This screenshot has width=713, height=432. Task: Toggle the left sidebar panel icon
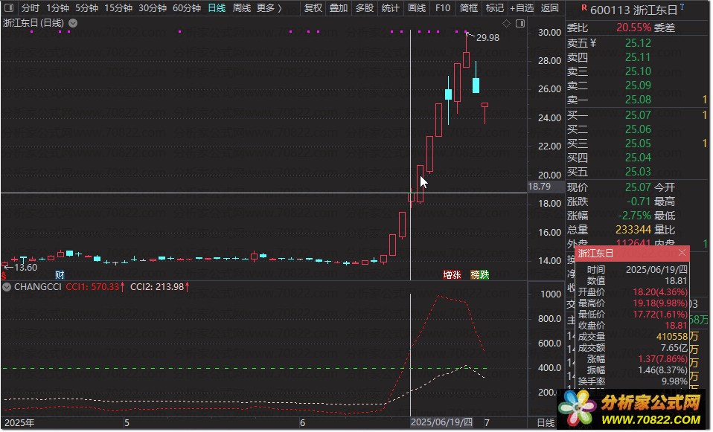point(9,7)
